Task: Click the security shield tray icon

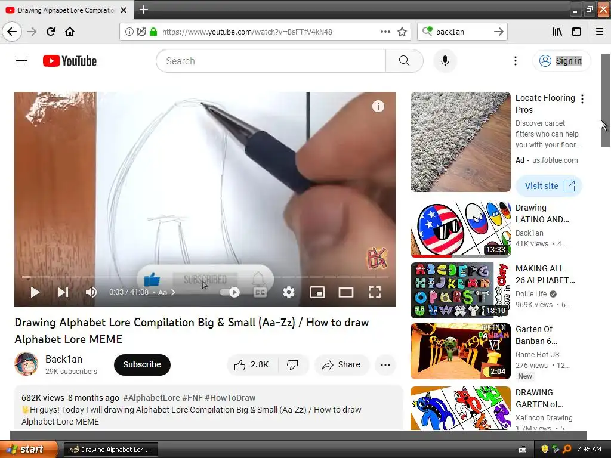Action: coord(545,449)
